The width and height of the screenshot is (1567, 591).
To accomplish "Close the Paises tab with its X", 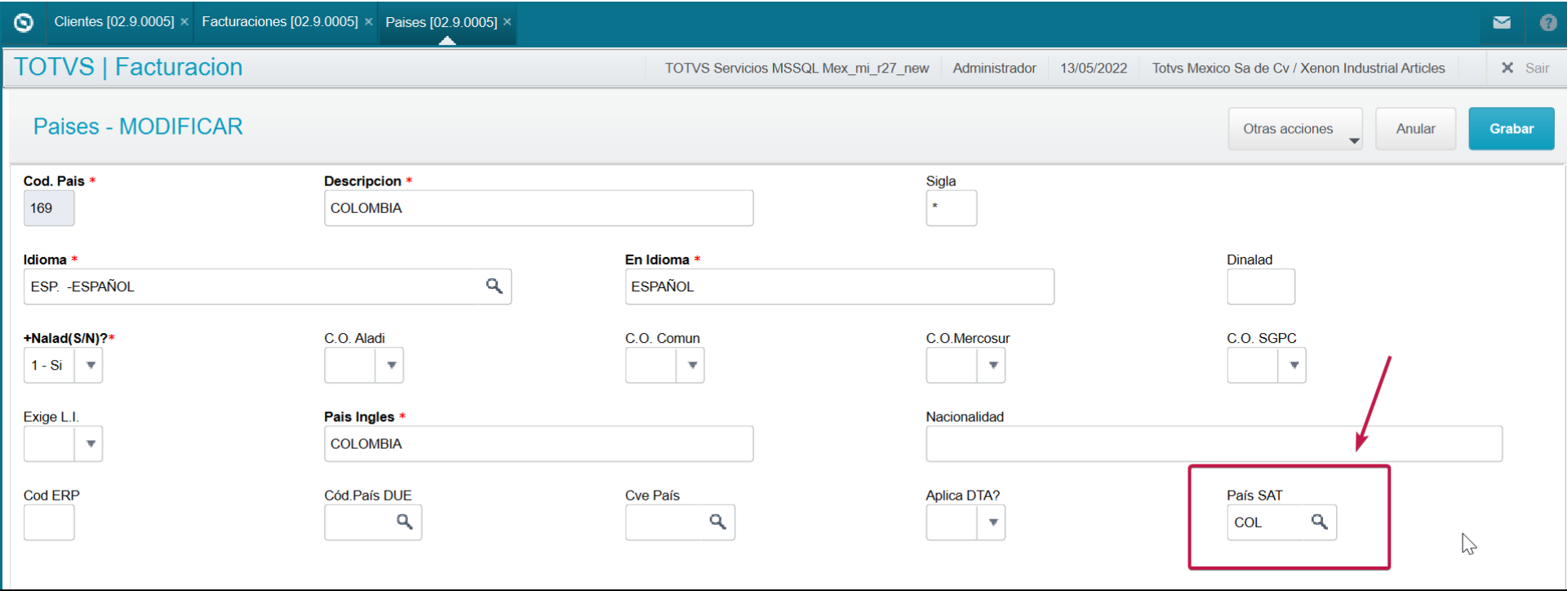I will [x=508, y=22].
